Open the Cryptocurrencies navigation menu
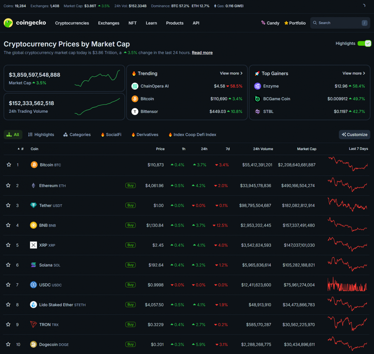374x354 pixels. click(72, 23)
